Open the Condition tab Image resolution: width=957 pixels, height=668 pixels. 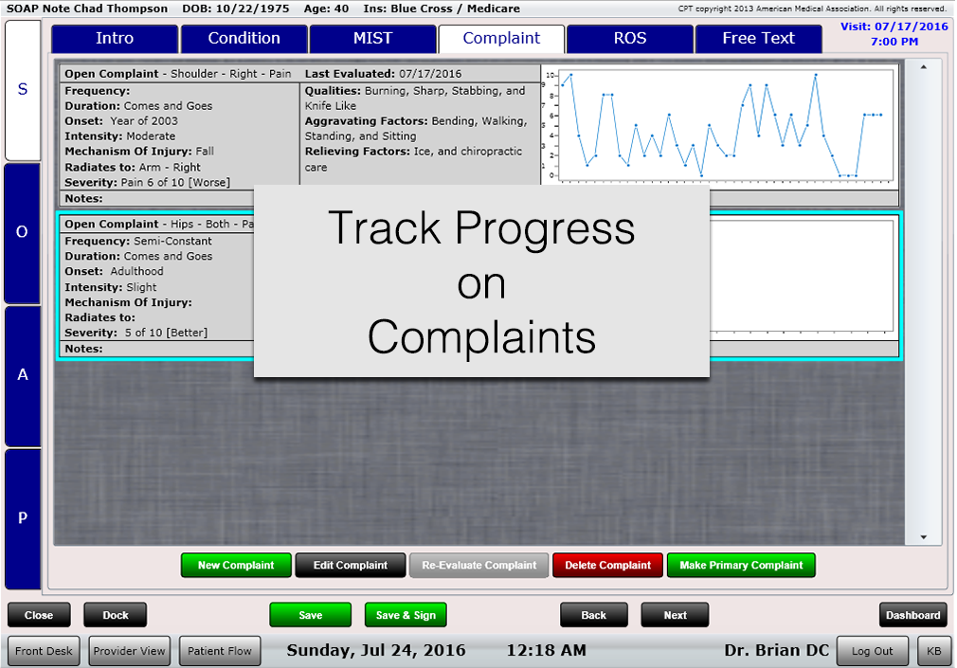(x=244, y=39)
